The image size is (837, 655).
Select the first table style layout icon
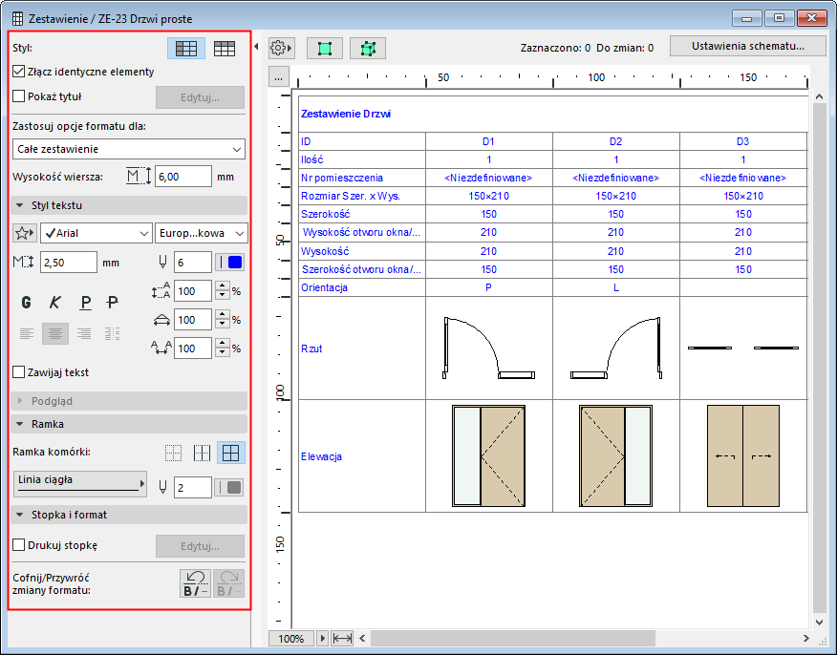point(186,49)
